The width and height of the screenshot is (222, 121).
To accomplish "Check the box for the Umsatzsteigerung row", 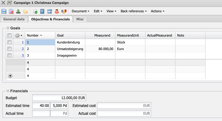I will point(10,49).
